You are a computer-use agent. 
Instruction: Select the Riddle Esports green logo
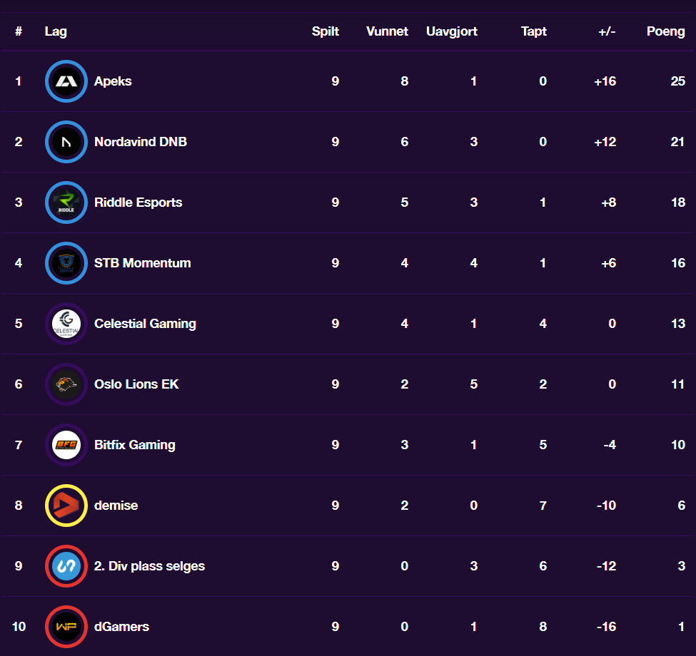point(66,203)
